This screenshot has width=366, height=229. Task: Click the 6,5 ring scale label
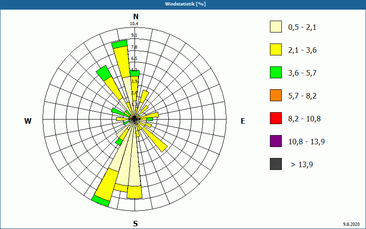(134, 59)
